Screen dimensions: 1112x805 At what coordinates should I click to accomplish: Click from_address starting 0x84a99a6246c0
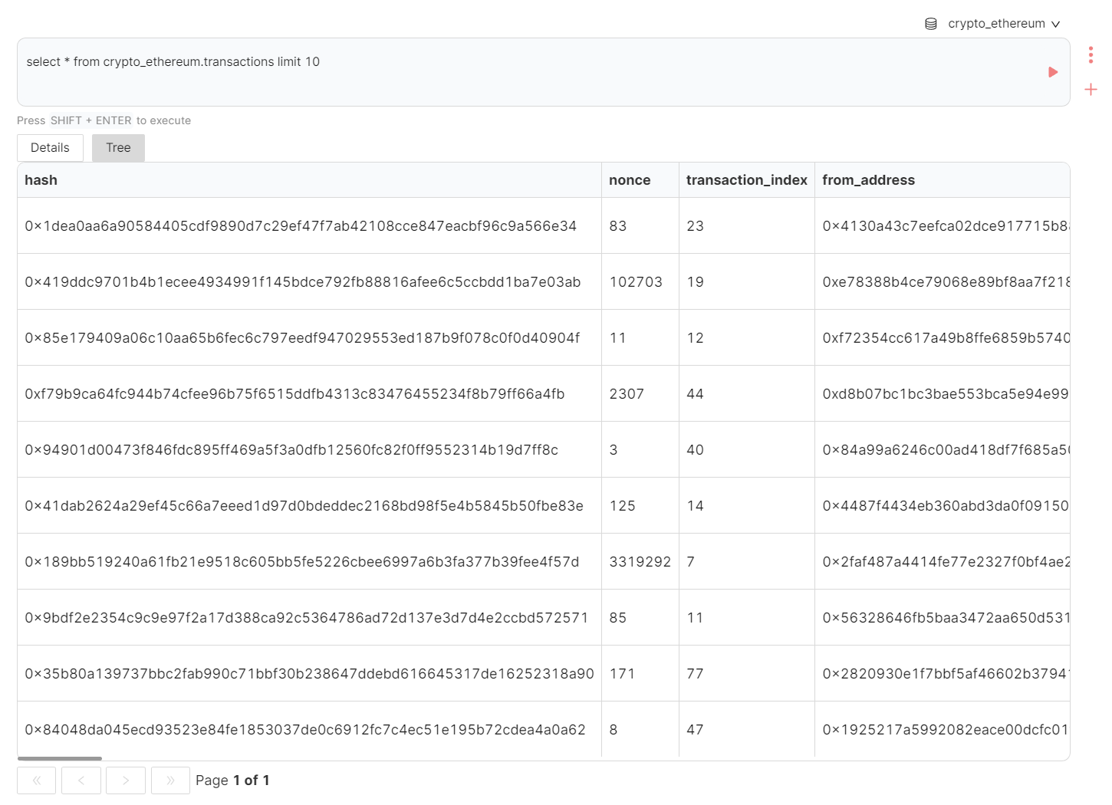click(x=942, y=450)
